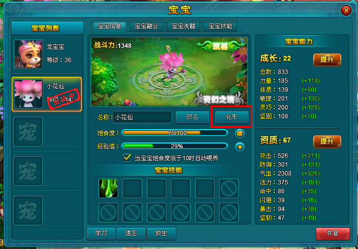Select the 小花仙 pet portrait
Viewport: 358px width, 249px height.
click(x=29, y=94)
